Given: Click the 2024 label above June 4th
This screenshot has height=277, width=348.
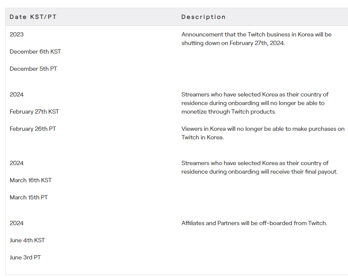Looking at the screenshot, I should pos(17,223).
